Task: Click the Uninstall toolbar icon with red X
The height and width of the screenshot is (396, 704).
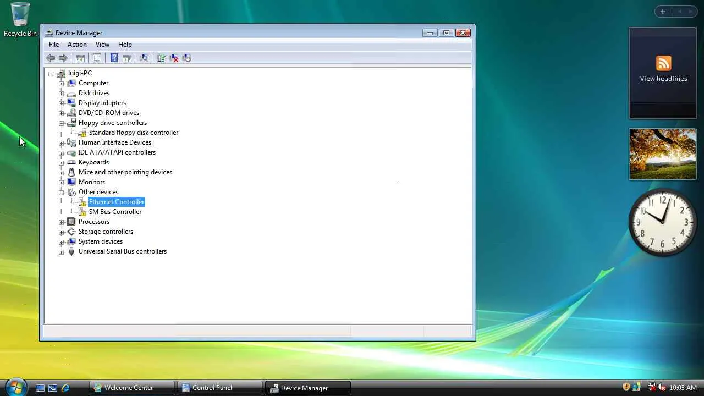Action: coord(174,58)
